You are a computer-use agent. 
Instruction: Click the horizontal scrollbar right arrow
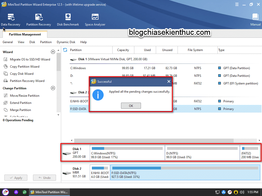(x=259, y=141)
